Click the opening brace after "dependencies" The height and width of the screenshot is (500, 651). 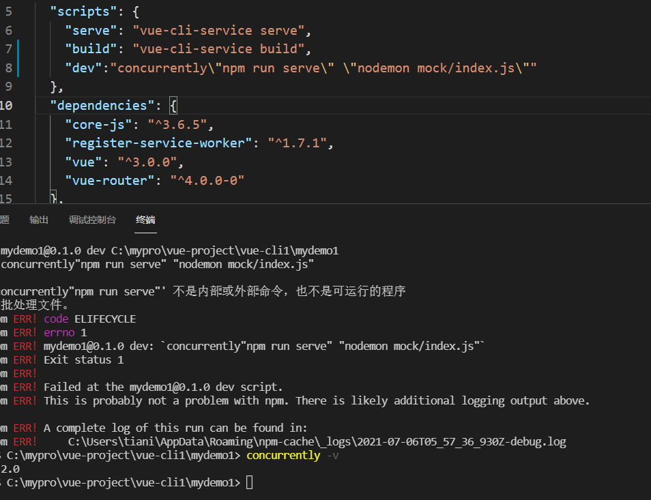[x=173, y=106]
